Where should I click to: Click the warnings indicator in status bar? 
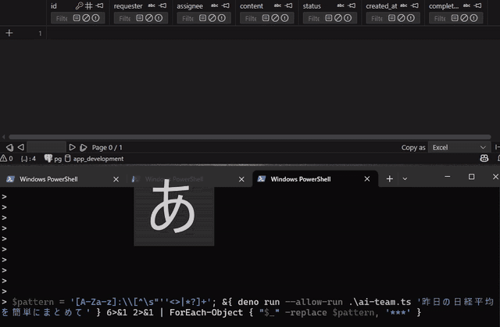pyautogui.click(x=6, y=159)
